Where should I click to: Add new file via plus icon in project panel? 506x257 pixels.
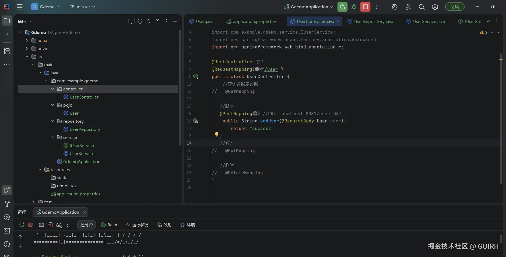click(x=129, y=21)
